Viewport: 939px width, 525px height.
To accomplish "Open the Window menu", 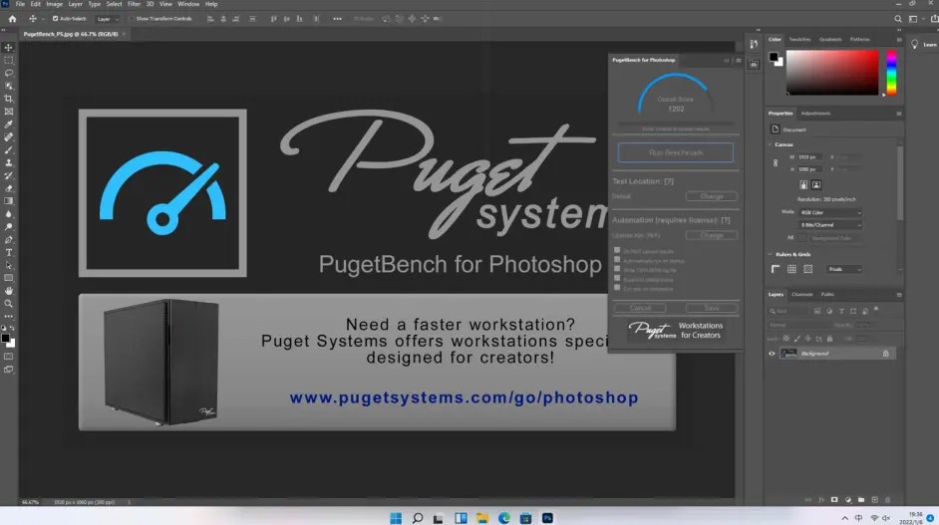I will pos(188,4).
